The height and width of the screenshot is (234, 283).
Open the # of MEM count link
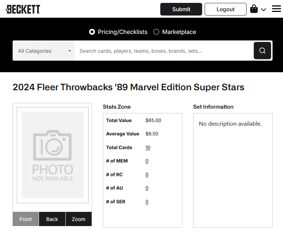tap(147, 161)
